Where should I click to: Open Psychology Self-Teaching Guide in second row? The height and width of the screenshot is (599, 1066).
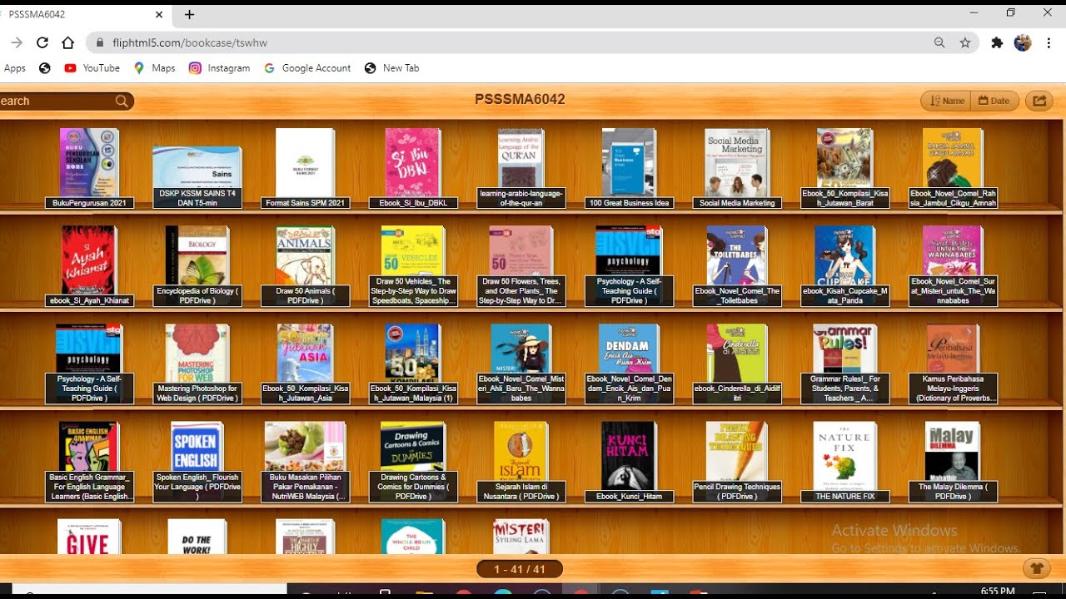click(x=629, y=265)
